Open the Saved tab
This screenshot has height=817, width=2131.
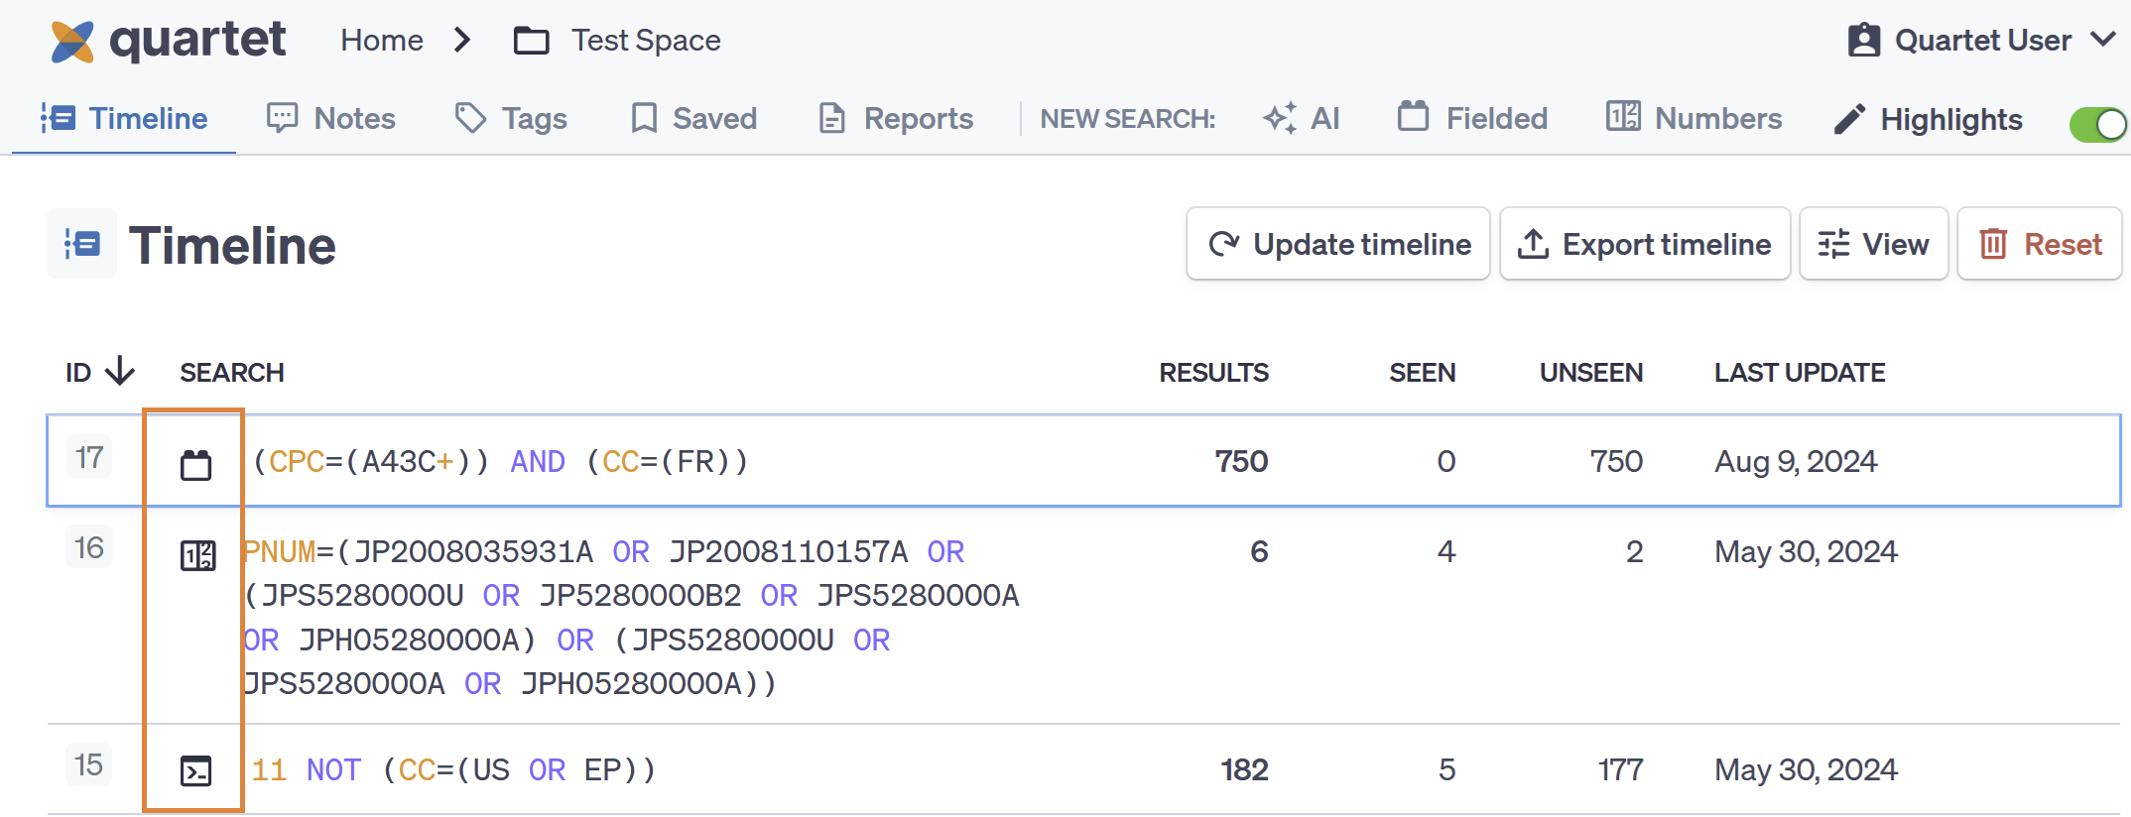click(693, 119)
